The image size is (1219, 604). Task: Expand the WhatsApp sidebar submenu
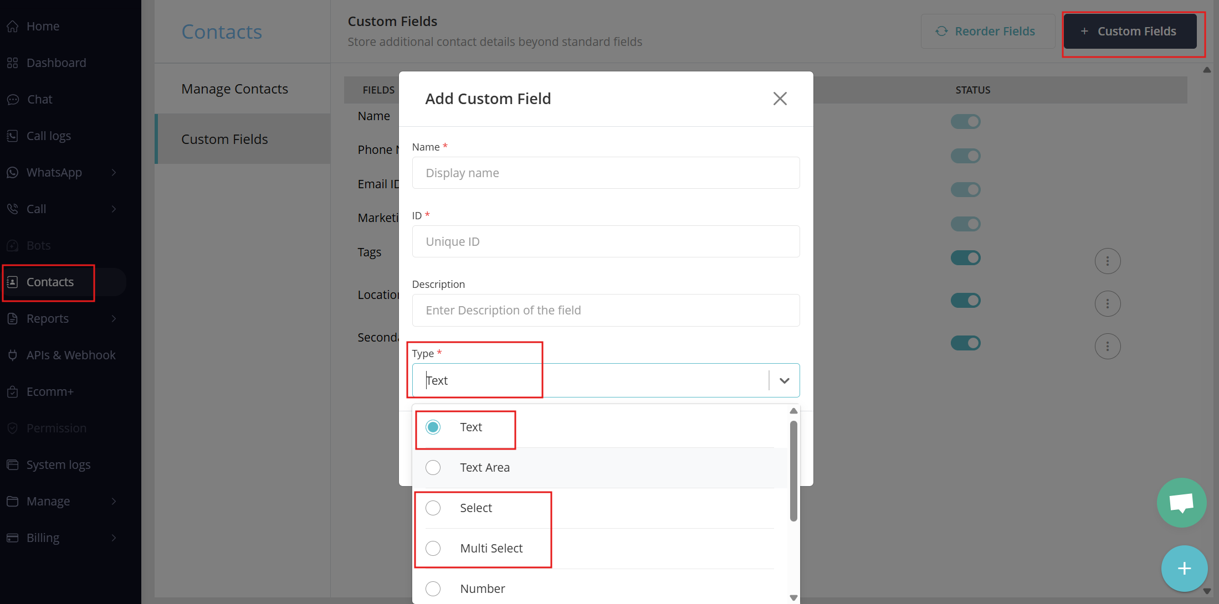pyautogui.click(x=114, y=172)
